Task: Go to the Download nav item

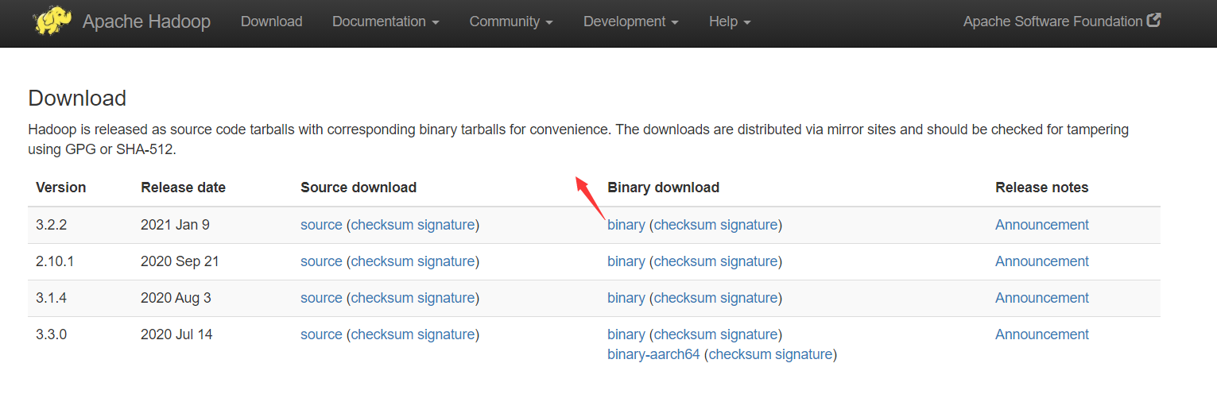Action: pyautogui.click(x=272, y=21)
